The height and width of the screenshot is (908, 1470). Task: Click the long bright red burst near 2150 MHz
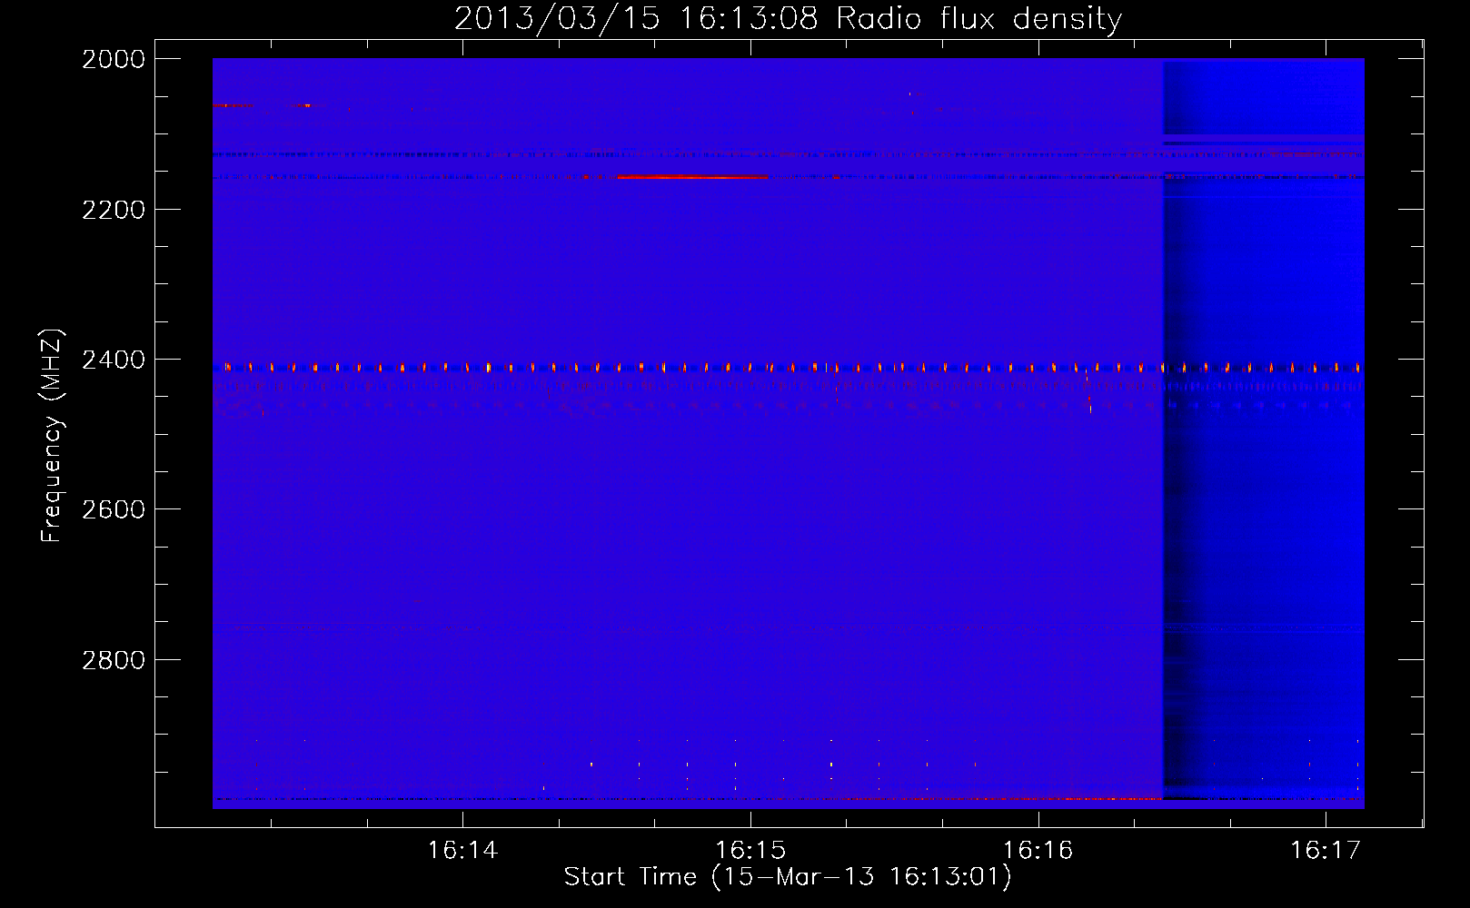(692, 177)
